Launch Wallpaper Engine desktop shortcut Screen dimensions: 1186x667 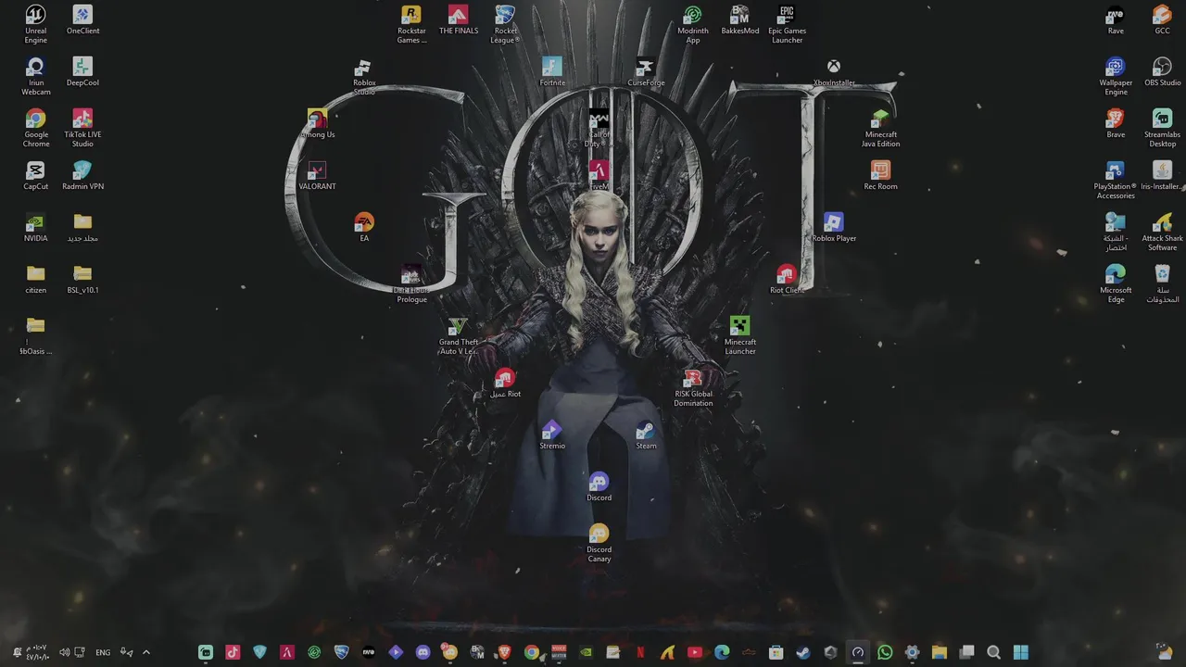[1116, 76]
